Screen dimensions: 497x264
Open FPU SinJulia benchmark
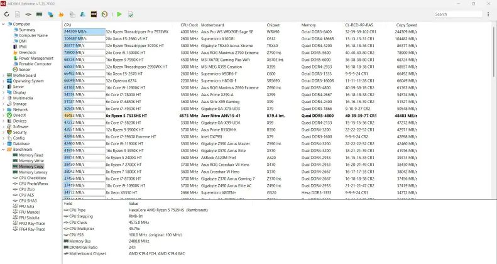pos(29,218)
